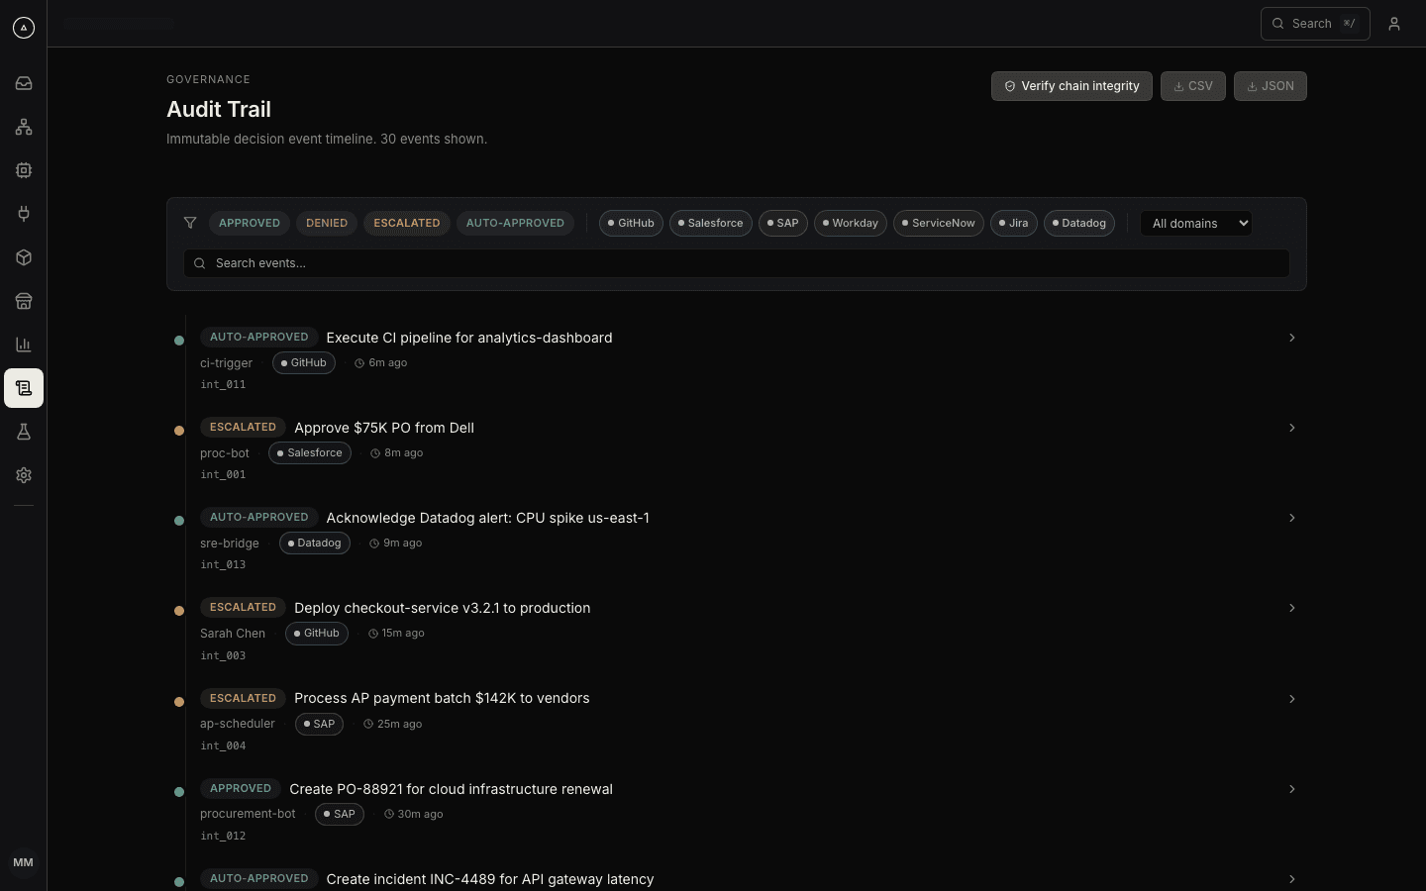
Task: Focus the Search events field
Action: coord(737,263)
